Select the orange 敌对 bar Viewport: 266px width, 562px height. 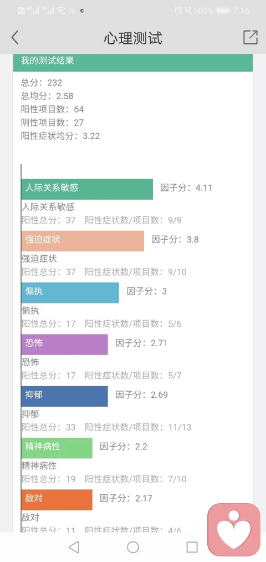[x=57, y=500]
